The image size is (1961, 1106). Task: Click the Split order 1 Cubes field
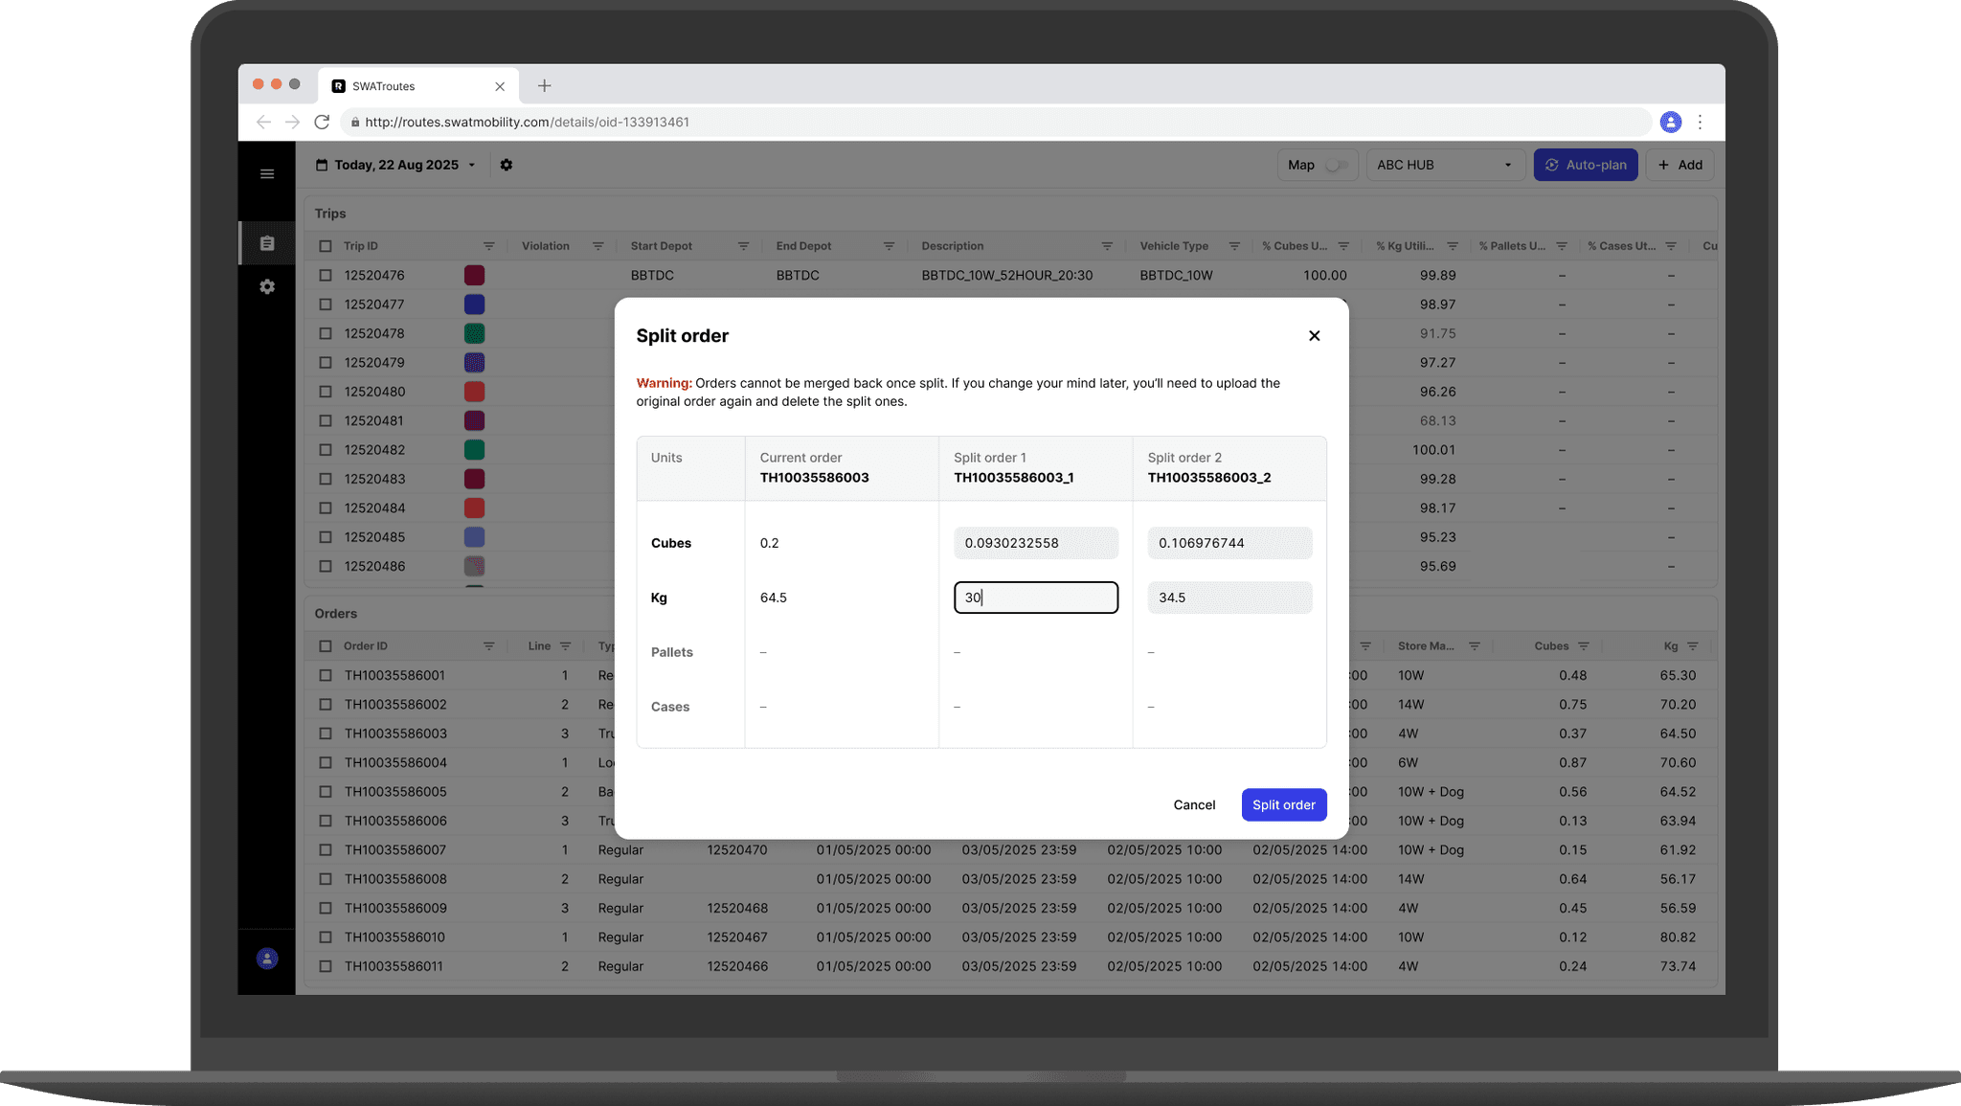1035,543
